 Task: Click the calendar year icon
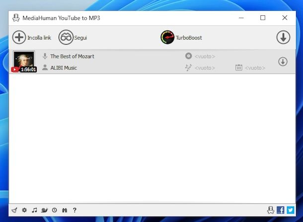click(x=239, y=67)
